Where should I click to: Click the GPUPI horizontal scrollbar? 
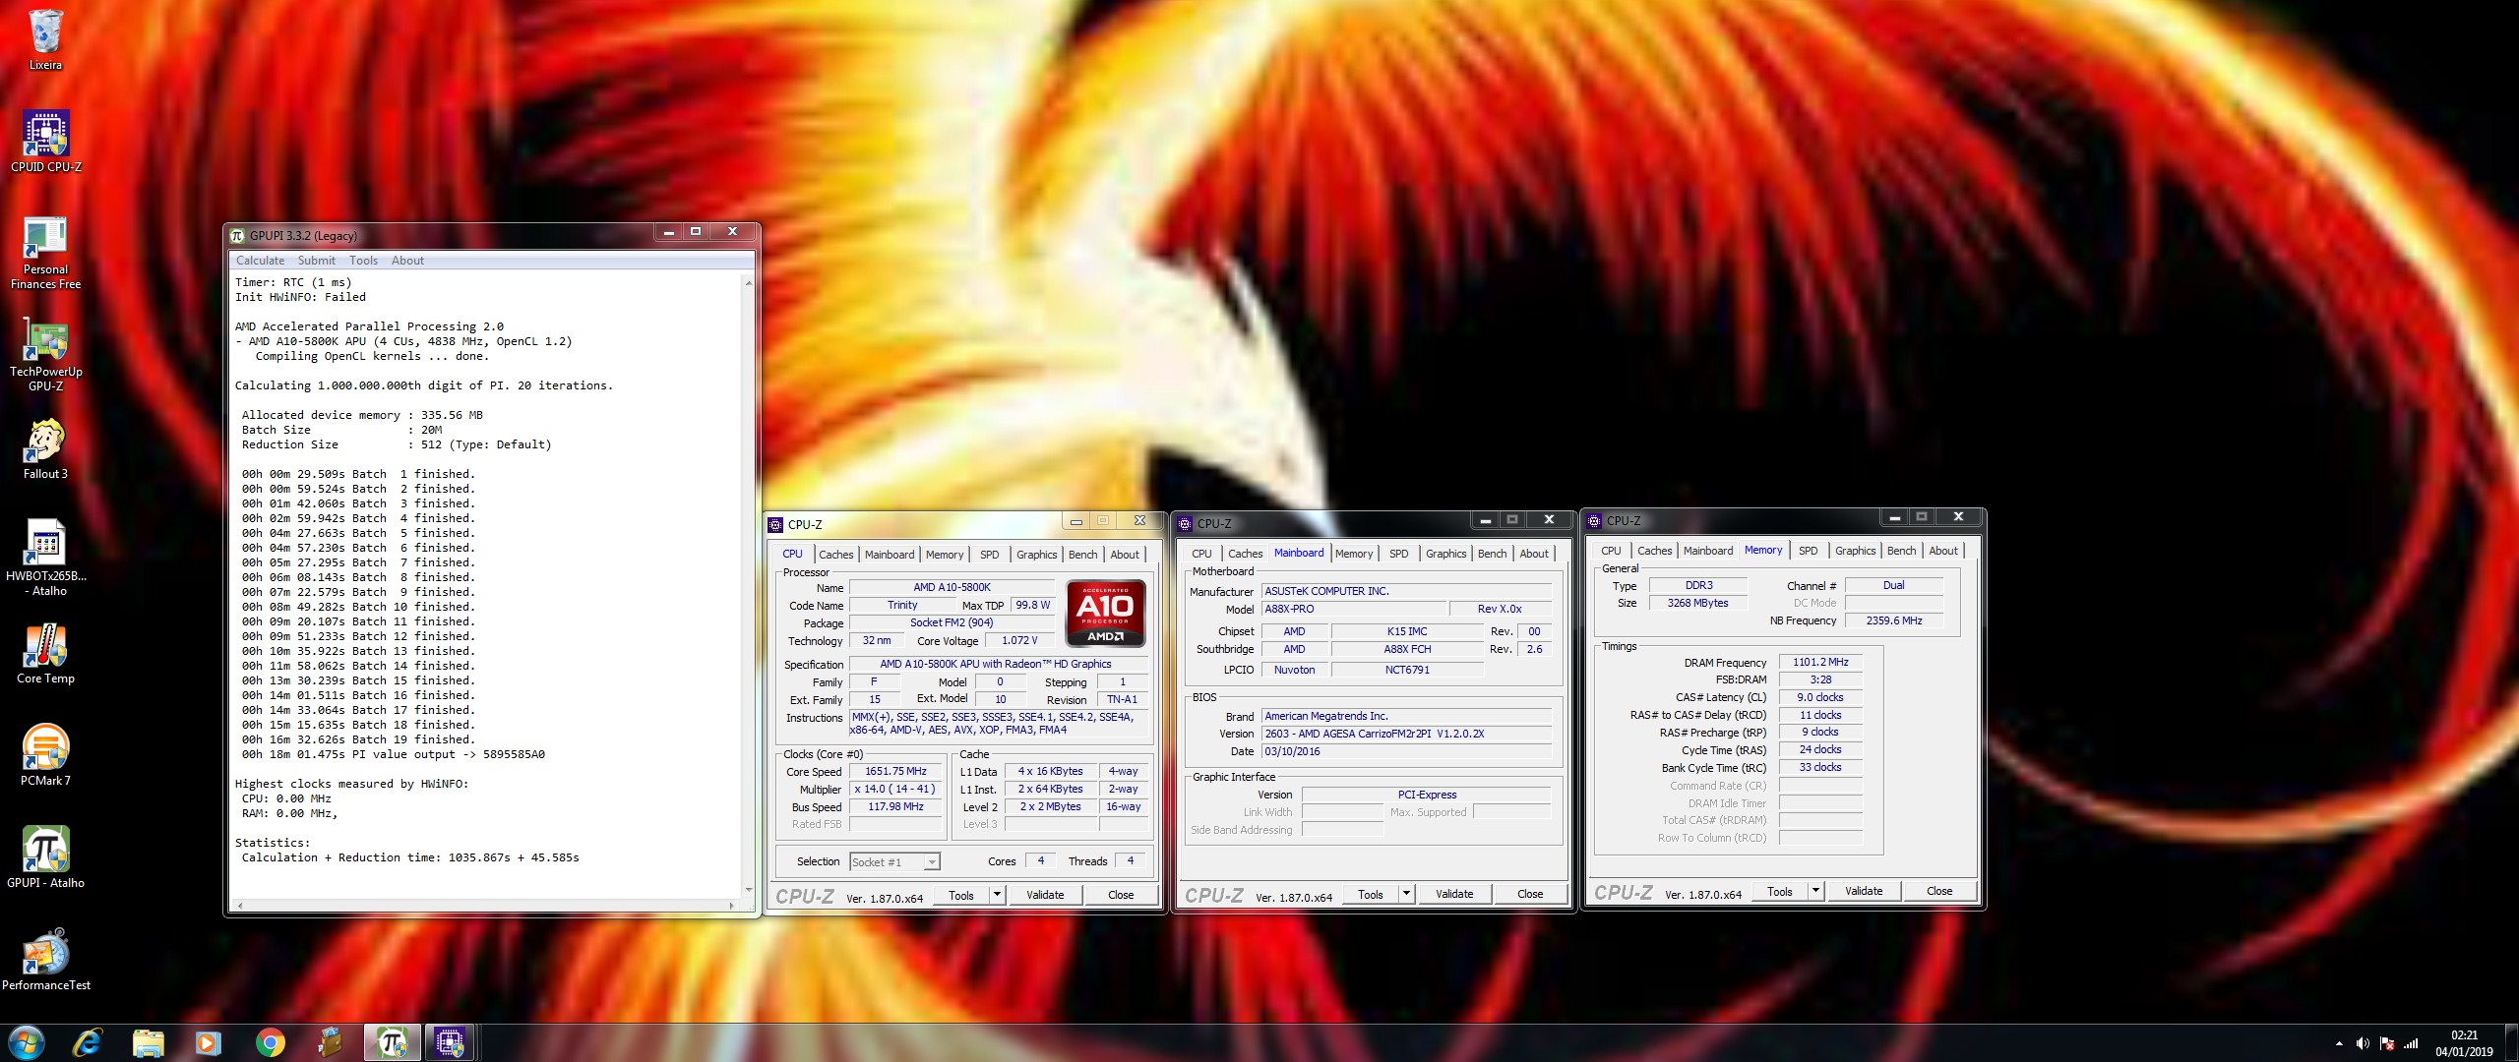click(x=486, y=905)
